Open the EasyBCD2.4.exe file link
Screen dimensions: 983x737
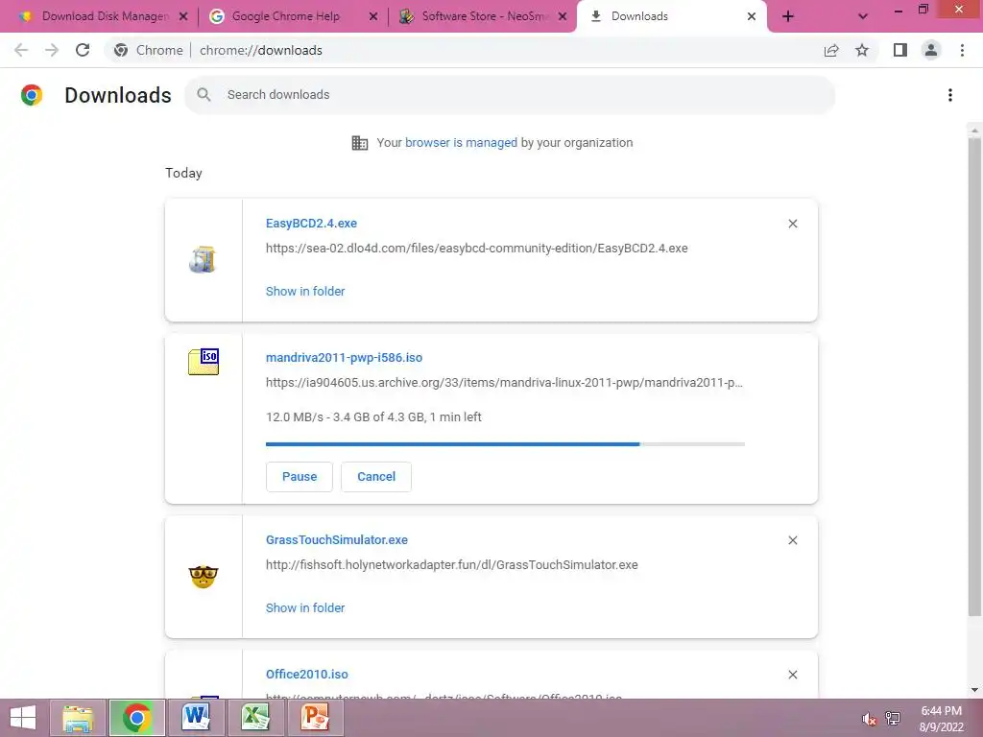pyautogui.click(x=311, y=223)
